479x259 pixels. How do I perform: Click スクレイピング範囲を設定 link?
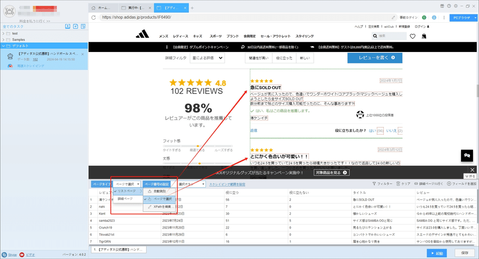(x=227, y=185)
